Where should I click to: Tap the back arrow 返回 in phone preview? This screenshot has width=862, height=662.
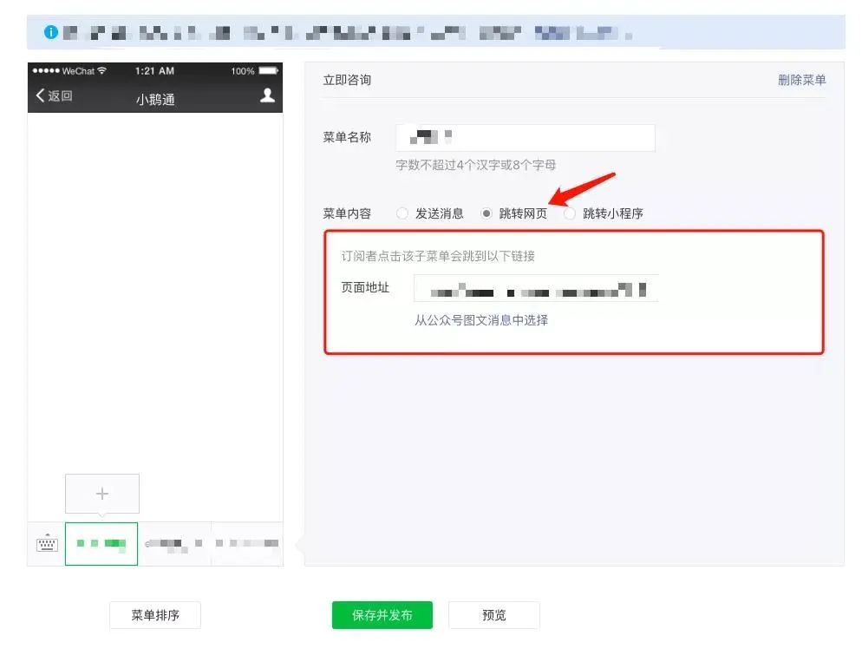54,95
